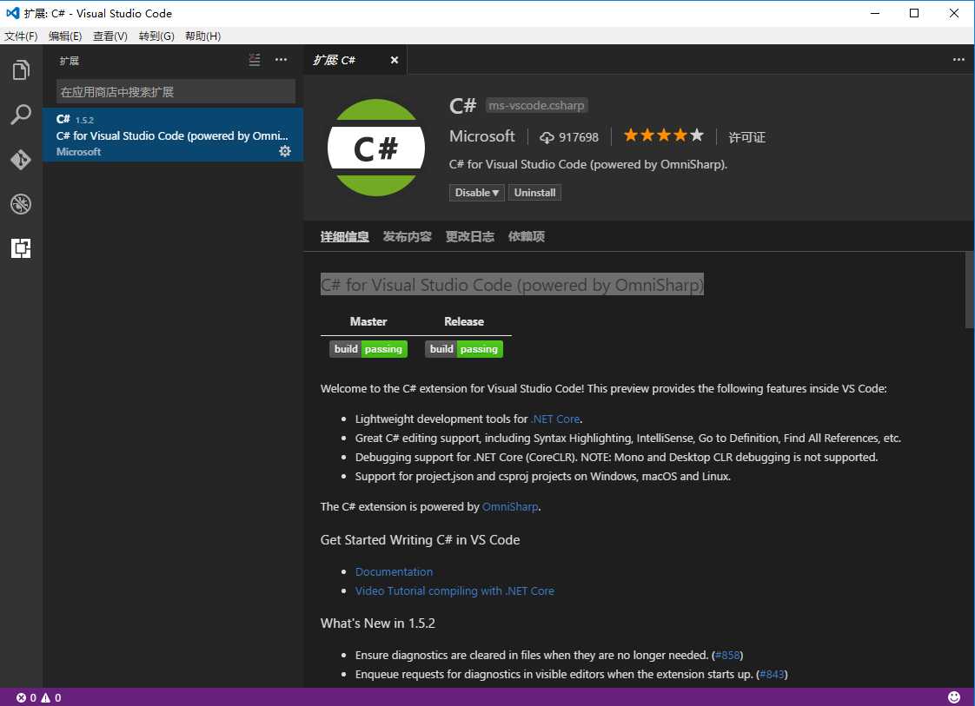975x706 pixels.
Task: Switch to the 依赖项 tab
Action: coord(527,237)
